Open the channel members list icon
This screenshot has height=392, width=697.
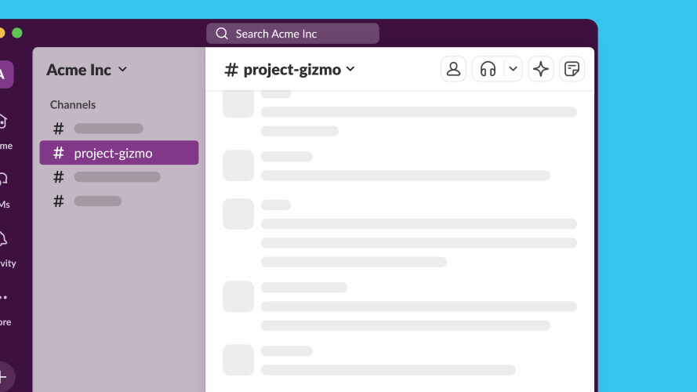coord(453,69)
